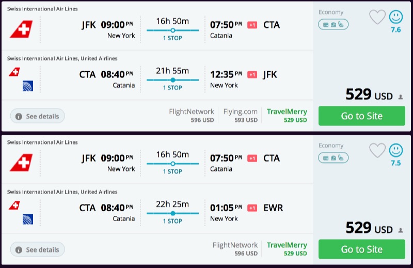Go to Site for the first 529 USD flight

tap(361, 116)
